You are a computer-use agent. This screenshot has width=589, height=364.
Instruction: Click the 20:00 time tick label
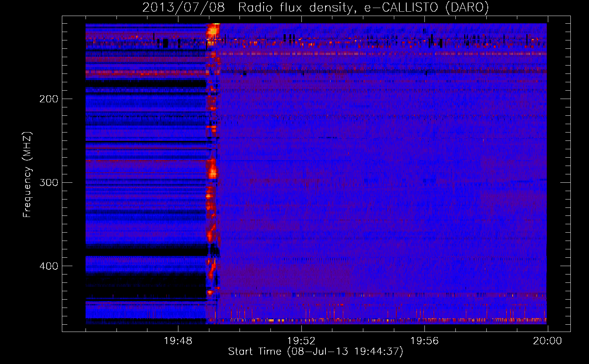[x=548, y=341]
